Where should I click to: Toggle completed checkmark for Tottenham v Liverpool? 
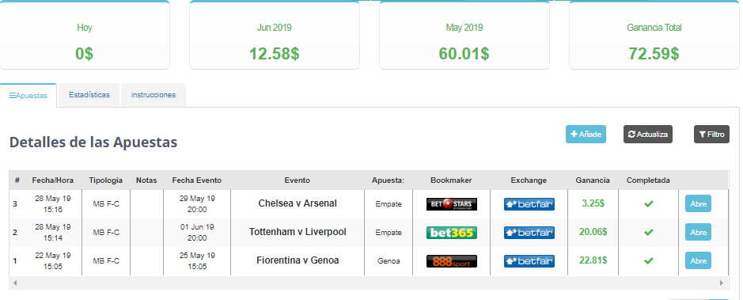[x=648, y=232]
